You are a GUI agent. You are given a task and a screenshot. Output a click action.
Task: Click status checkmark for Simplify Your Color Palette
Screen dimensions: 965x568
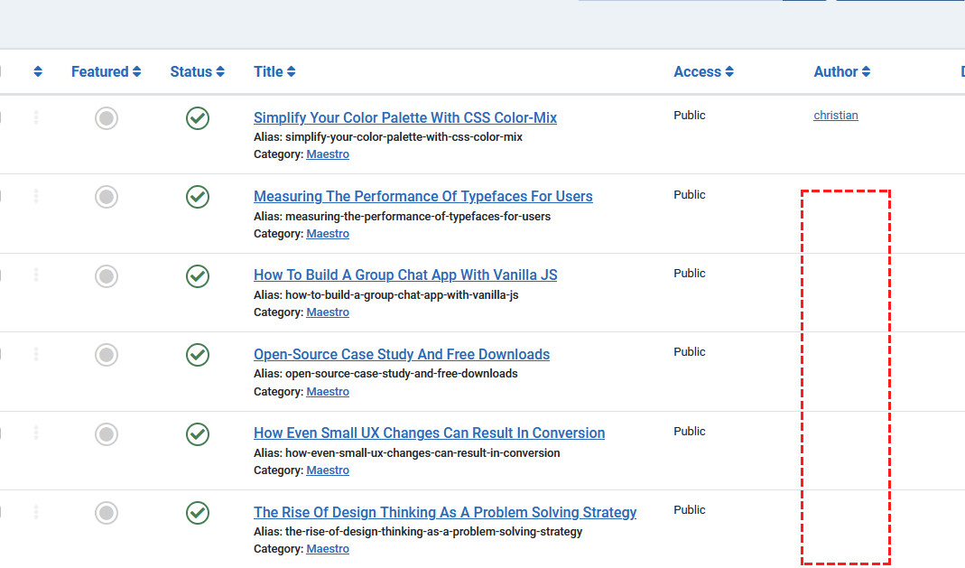(x=198, y=118)
